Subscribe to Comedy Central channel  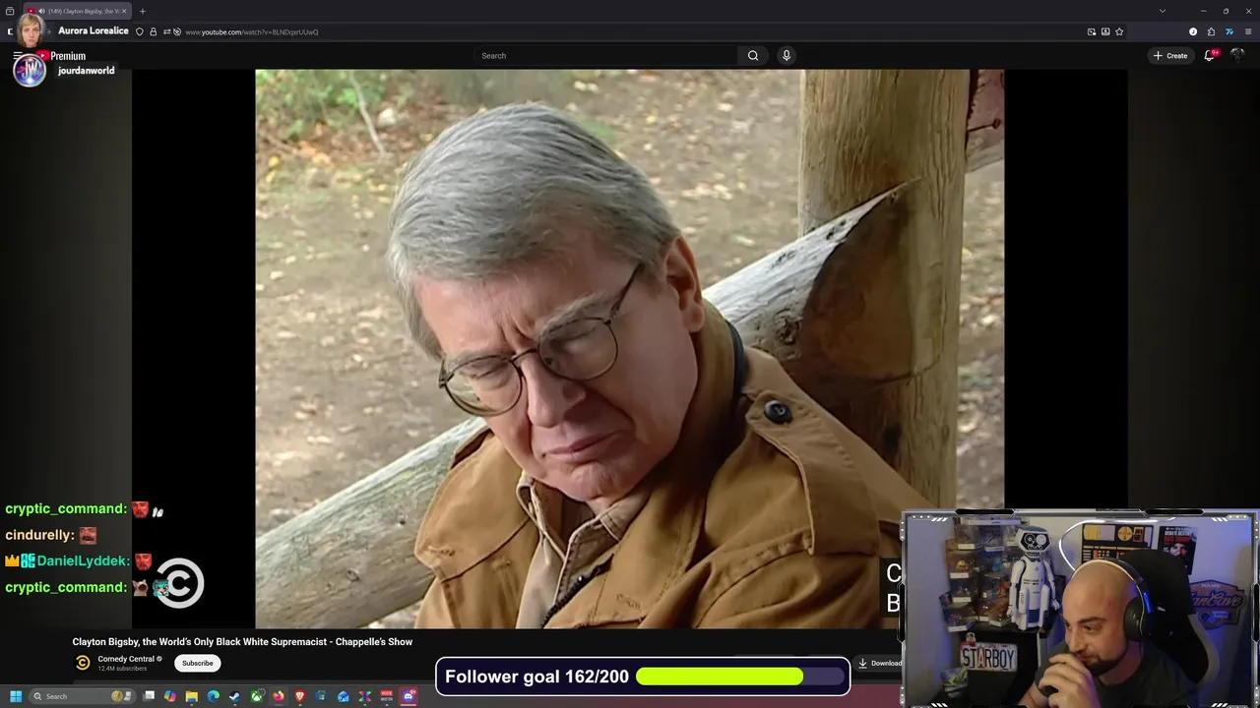click(x=197, y=663)
